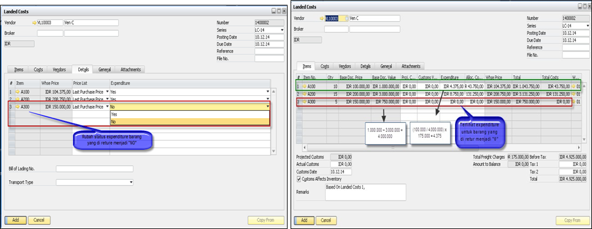The image size is (592, 229).
Task: Open Price List dropdown for item A100
Action: coord(107,92)
